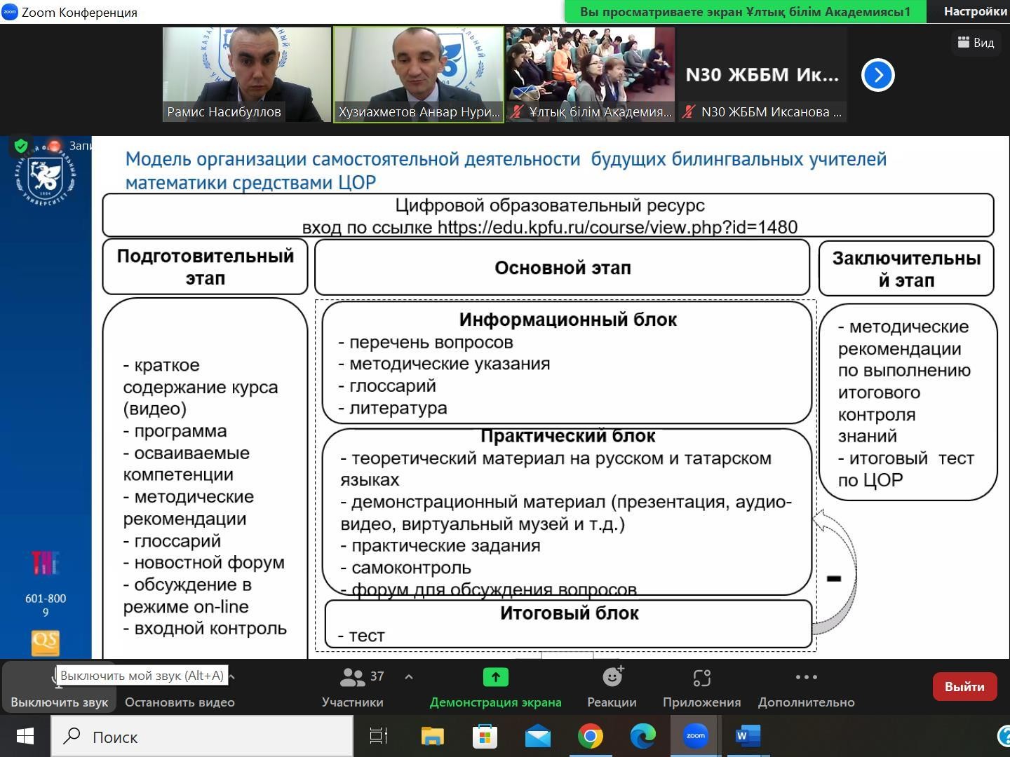Click the Поиск search field in the taskbar
This screenshot has width=1010, height=757.
click(x=202, y=737)
